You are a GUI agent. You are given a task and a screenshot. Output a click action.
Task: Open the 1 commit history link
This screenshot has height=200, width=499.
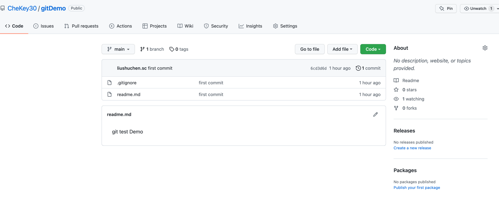pyautogui.click(x=368, y=68)
